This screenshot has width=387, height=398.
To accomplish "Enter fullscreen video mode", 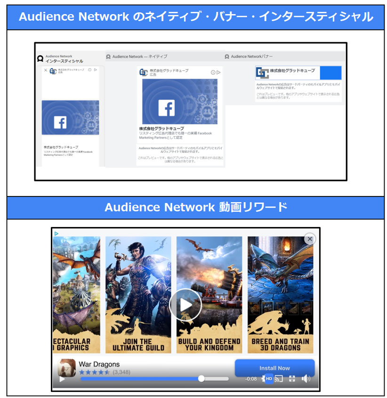I will tap(292, 379).
